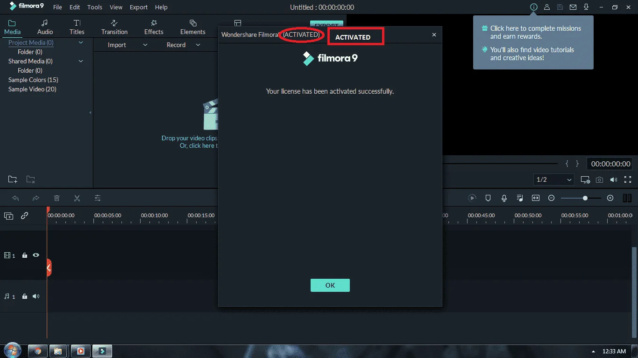
Task: Click the red playhead split scissors button
Action: point(49,268)
